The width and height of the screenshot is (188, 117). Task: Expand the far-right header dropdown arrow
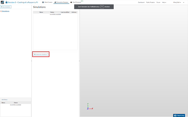184,2
